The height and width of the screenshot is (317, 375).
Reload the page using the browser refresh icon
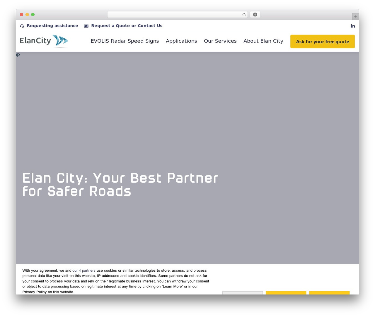click(x=244, y=15)
